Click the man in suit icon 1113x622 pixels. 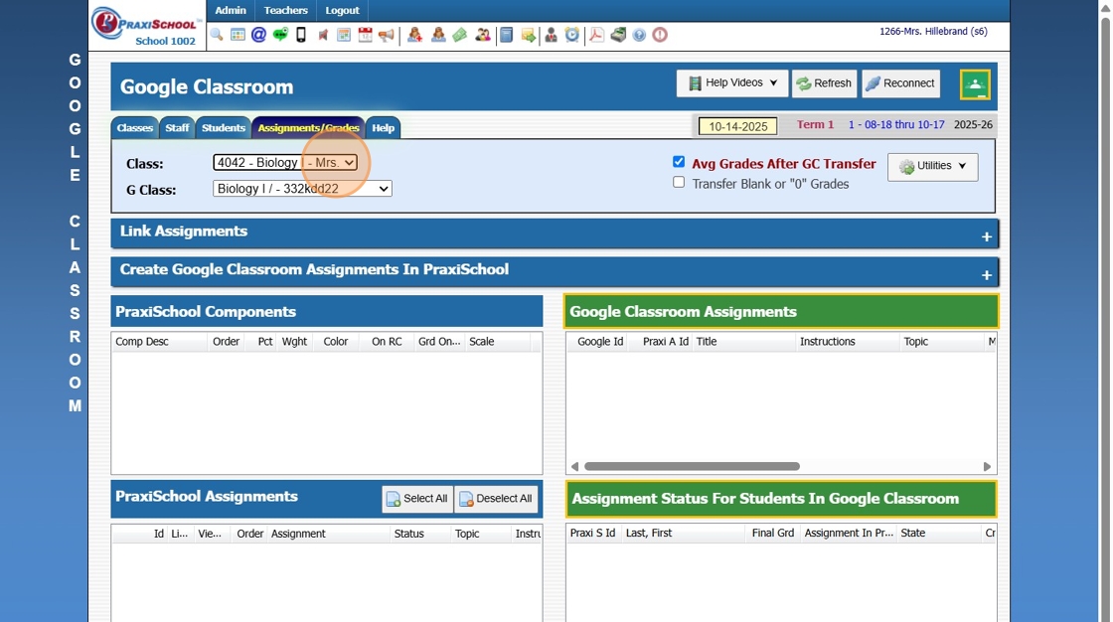pos(551,35)
